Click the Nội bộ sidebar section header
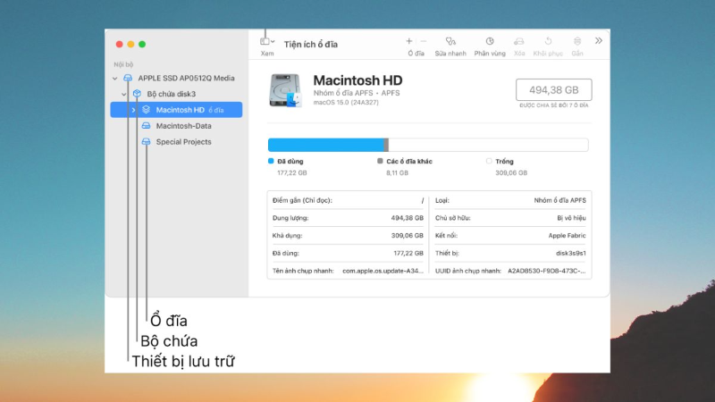 pyautogui.click(x=123, y=64)
